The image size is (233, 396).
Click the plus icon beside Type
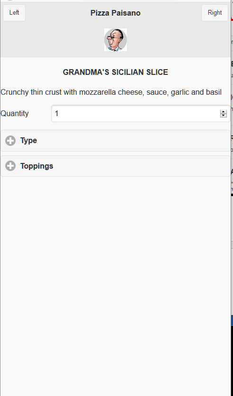click(10, 141)
